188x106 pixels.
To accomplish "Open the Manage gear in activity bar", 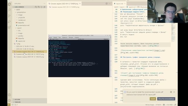I will (9, 100).
